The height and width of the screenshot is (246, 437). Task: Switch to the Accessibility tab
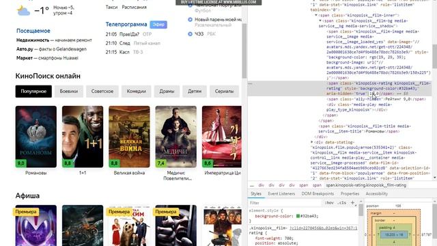(x=376, y=193)
